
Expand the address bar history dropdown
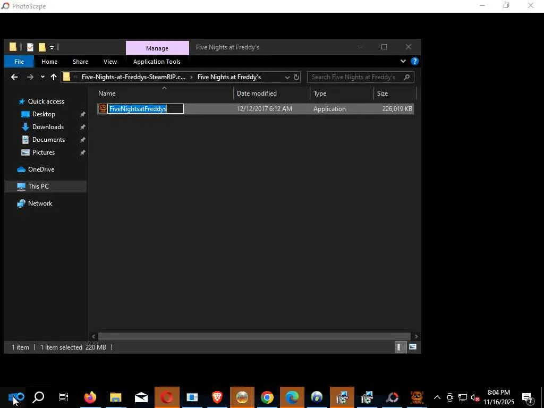[287, 77]
